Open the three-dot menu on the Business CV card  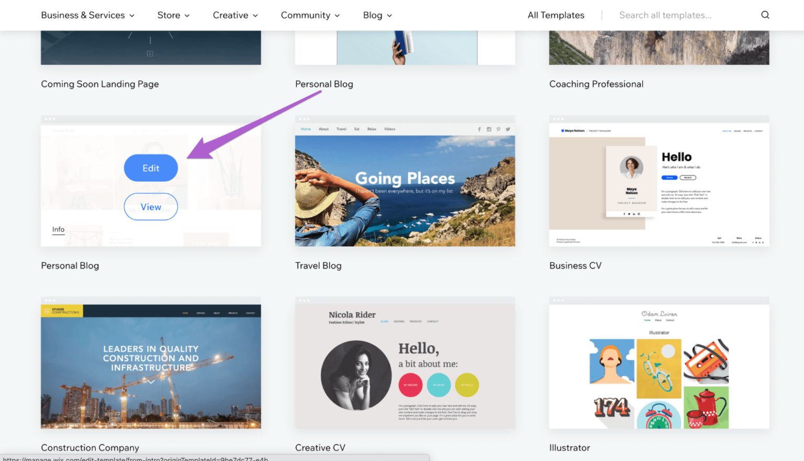559,118
